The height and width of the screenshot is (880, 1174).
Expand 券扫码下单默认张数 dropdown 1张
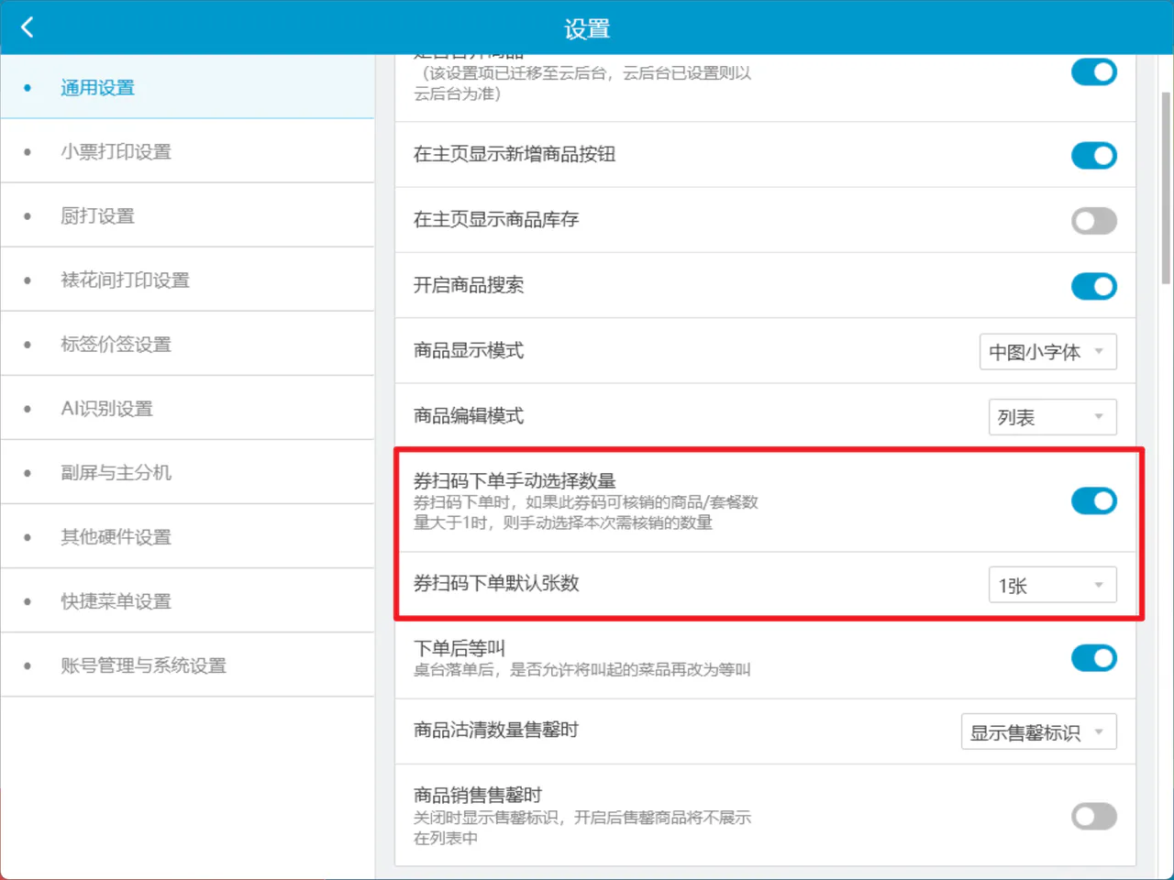click(x=1053, y=585)
